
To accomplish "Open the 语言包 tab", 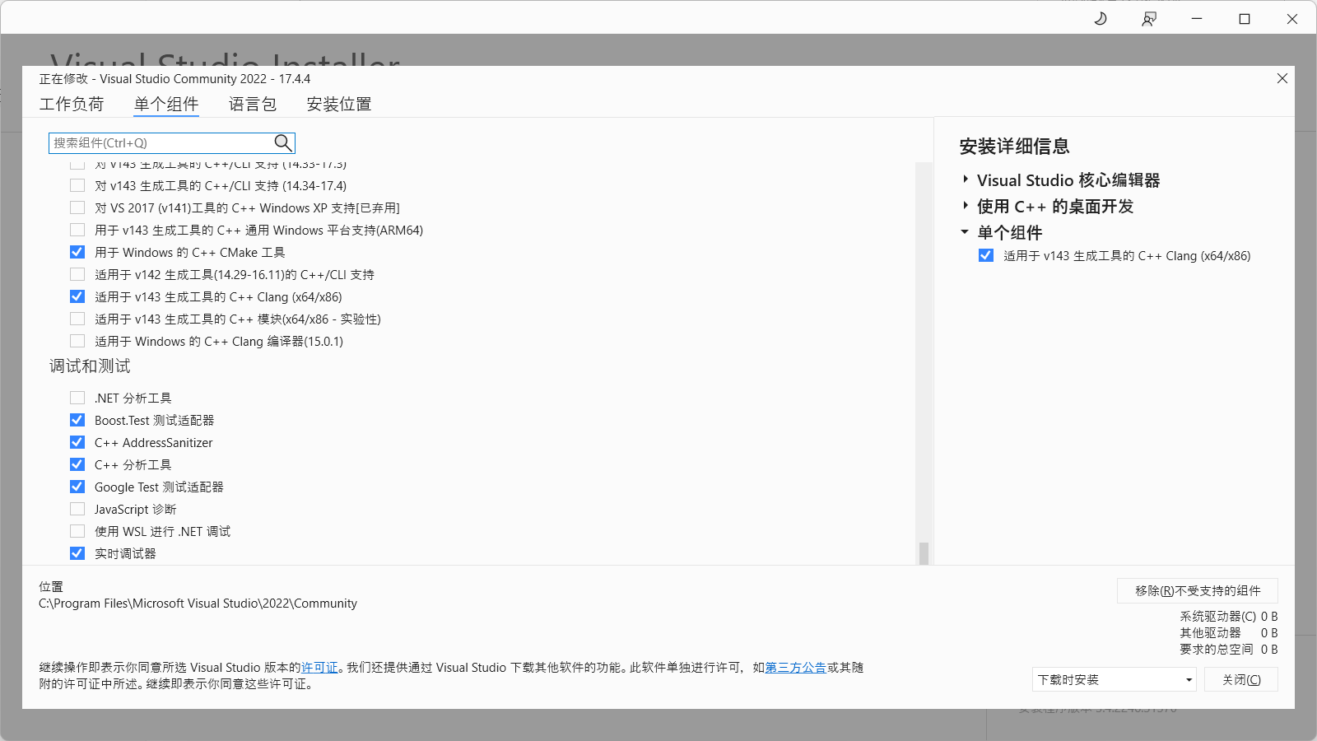I will tap(253, 104).
